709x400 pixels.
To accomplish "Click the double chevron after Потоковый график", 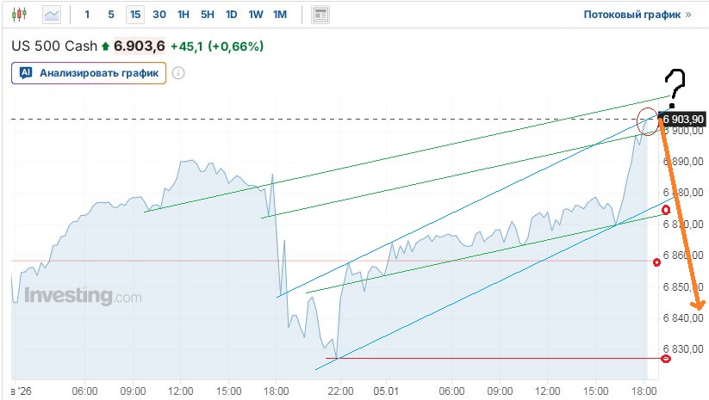I will [x=687, y=15].
